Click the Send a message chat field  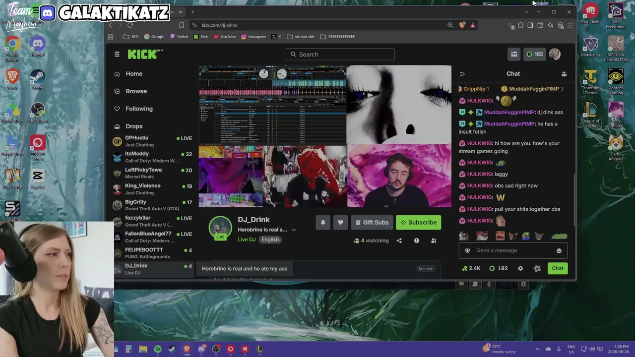pos(513,250)
